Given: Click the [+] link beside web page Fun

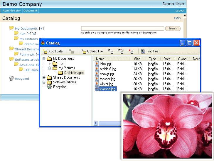Looking at the screenshot, I should 29,34.
